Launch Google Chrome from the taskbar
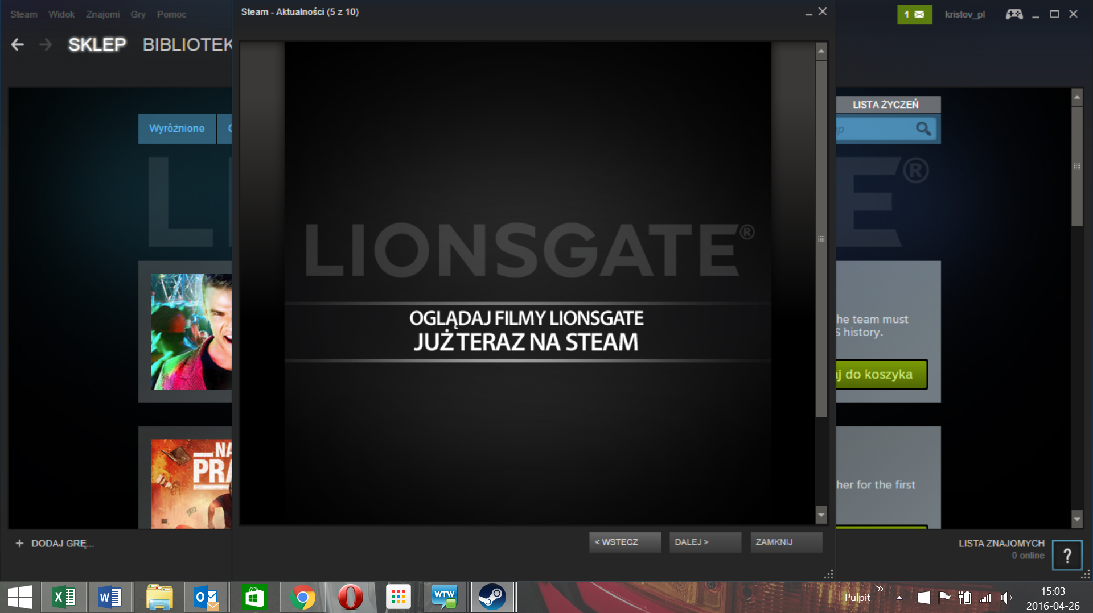The image size is (1093, 613). [302, 597]
